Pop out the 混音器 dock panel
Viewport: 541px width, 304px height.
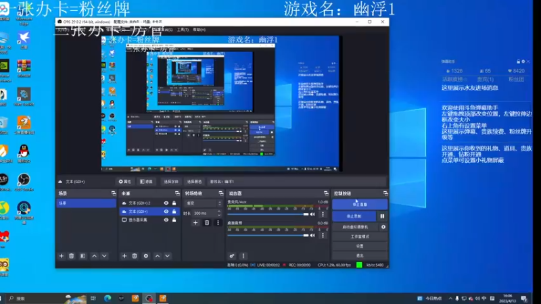click(x=326, y=193)
